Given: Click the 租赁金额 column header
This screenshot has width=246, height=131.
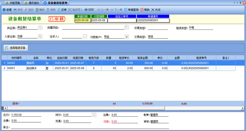Looking at the screenshot, I should pos(143,58).
